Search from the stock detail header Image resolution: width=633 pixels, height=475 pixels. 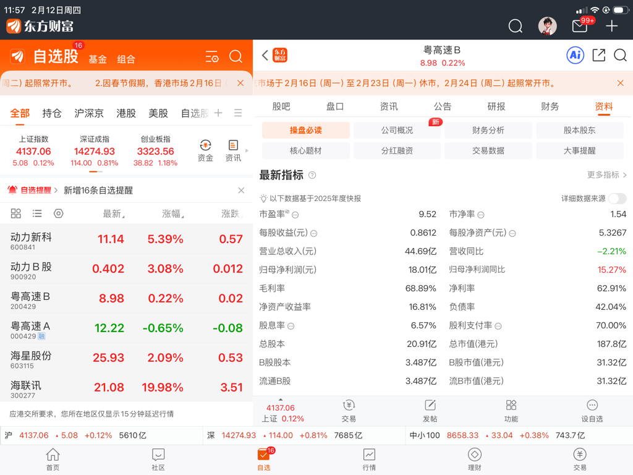pos(621,55)
